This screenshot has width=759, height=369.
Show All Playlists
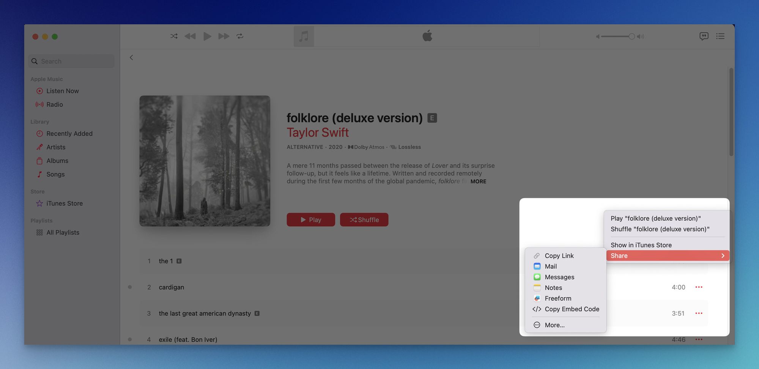(63, 232)
